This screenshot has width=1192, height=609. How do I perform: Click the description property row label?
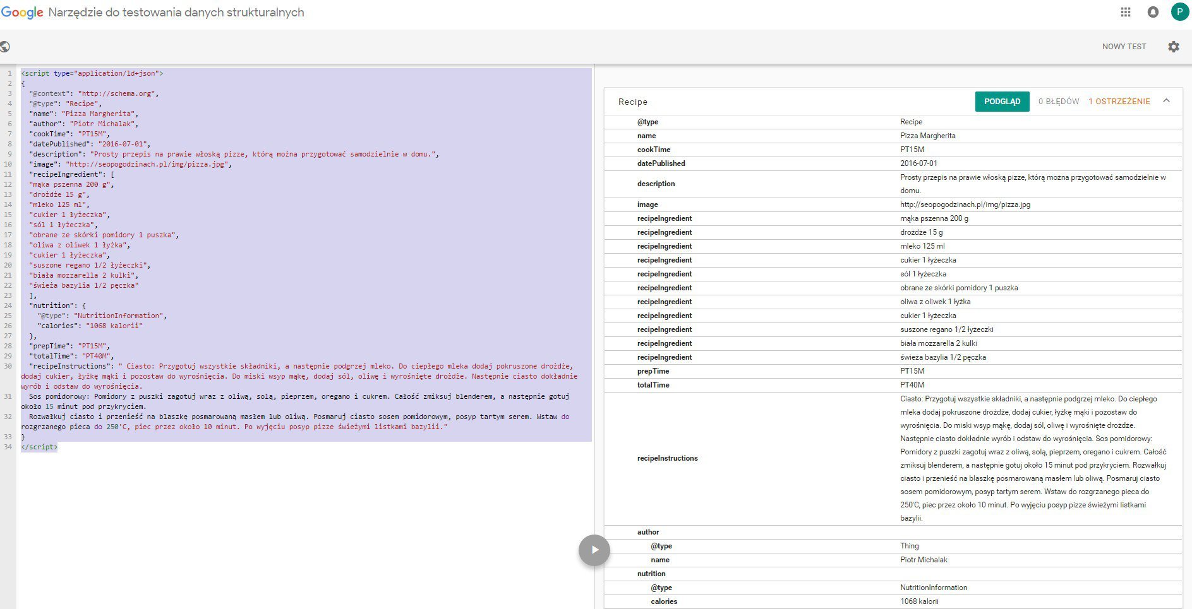point(656,184)
